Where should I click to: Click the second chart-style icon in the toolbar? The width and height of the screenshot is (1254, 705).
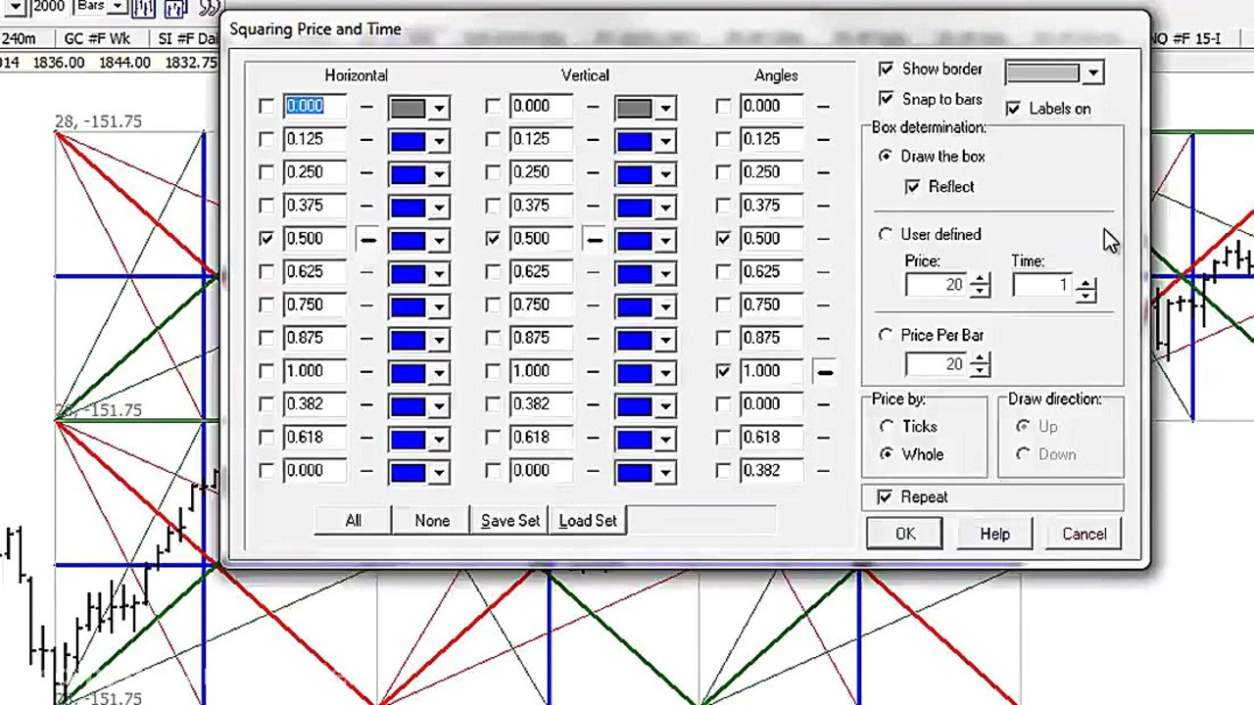(174, 9)
